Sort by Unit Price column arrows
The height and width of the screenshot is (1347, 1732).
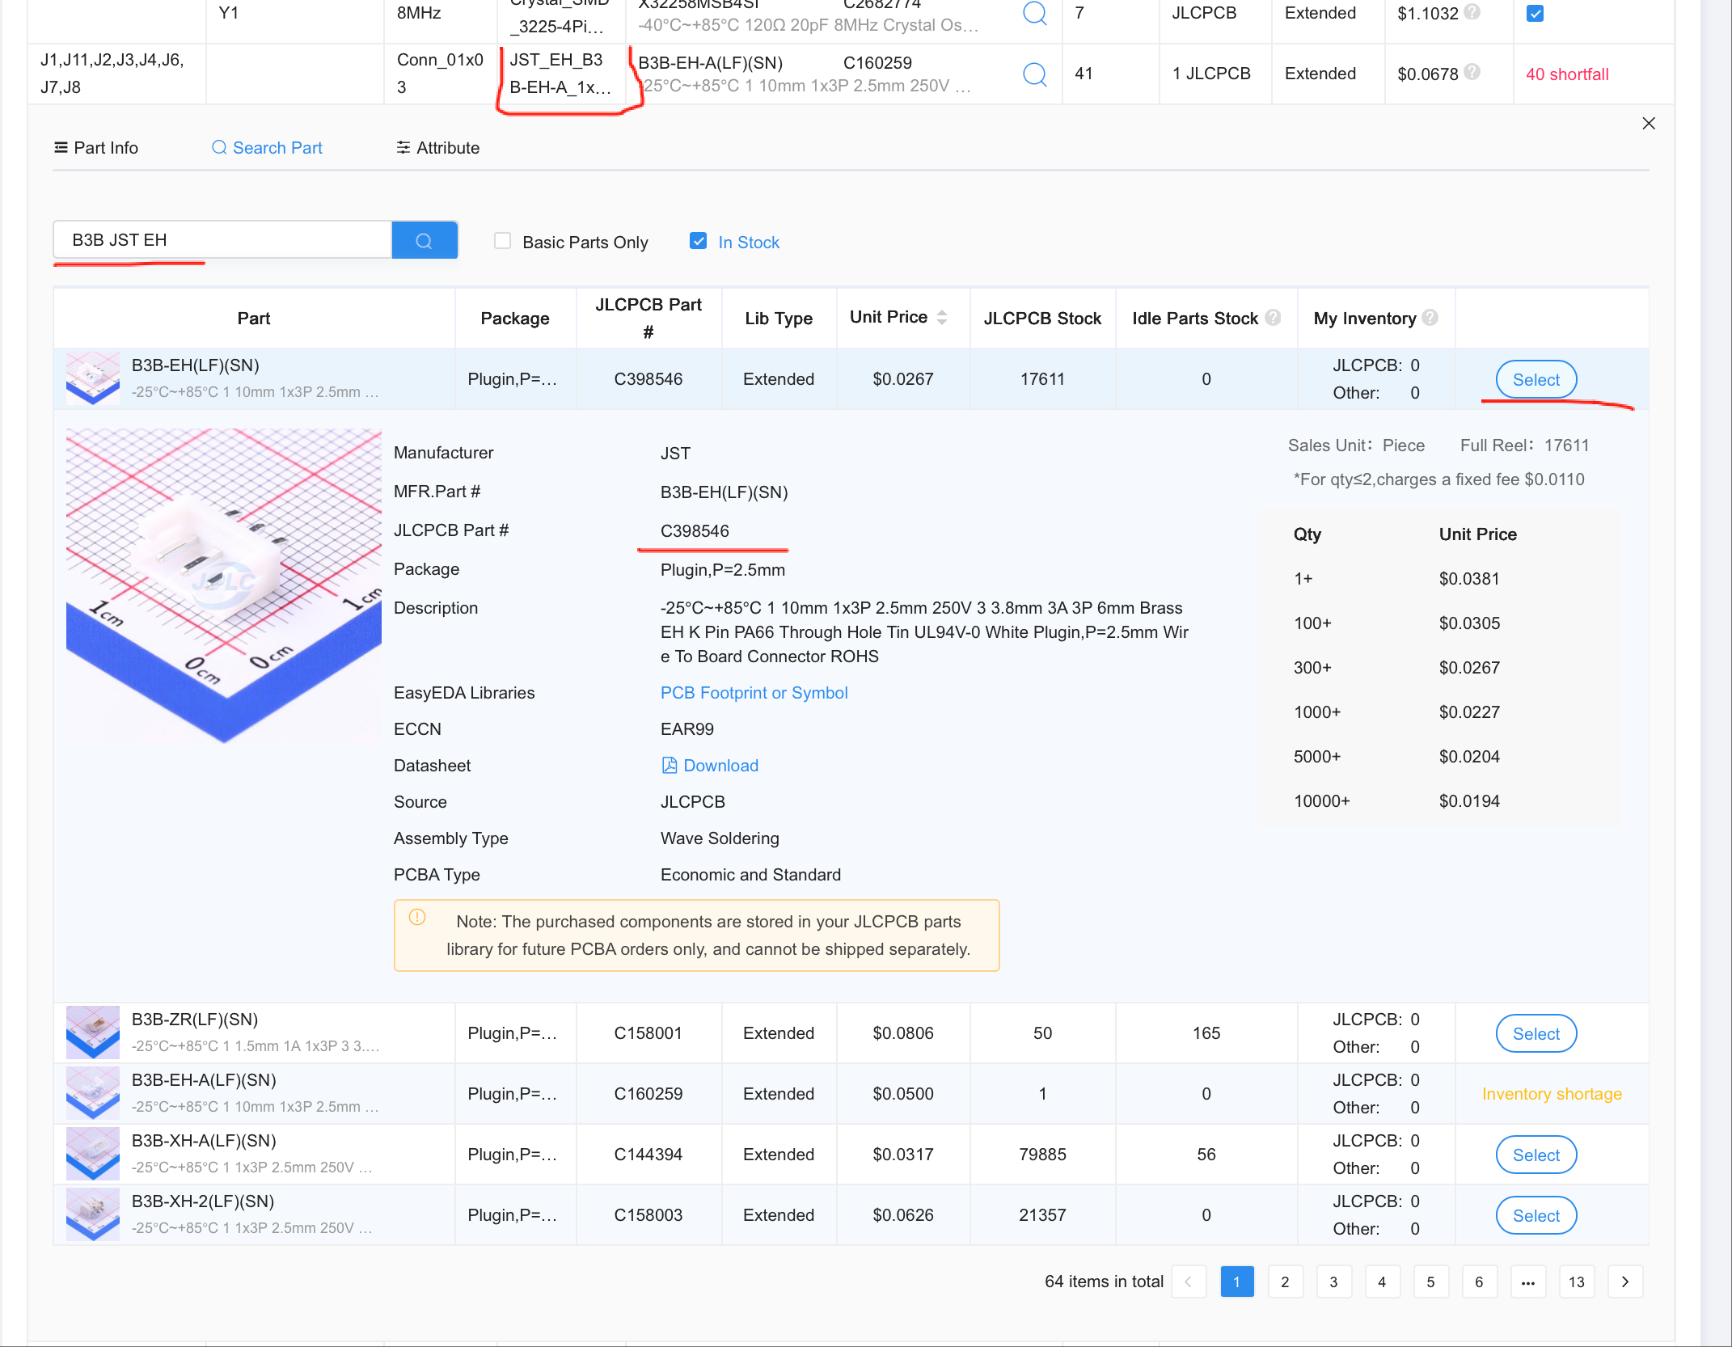click(x=942, y=318)
